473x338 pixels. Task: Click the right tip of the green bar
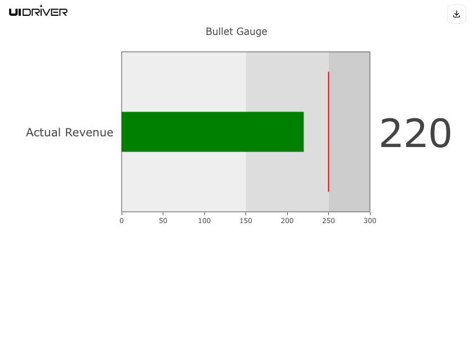click(x=302, y=132)
